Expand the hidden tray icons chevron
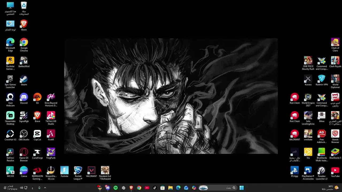The image size is (342, 192). (45, 188)
